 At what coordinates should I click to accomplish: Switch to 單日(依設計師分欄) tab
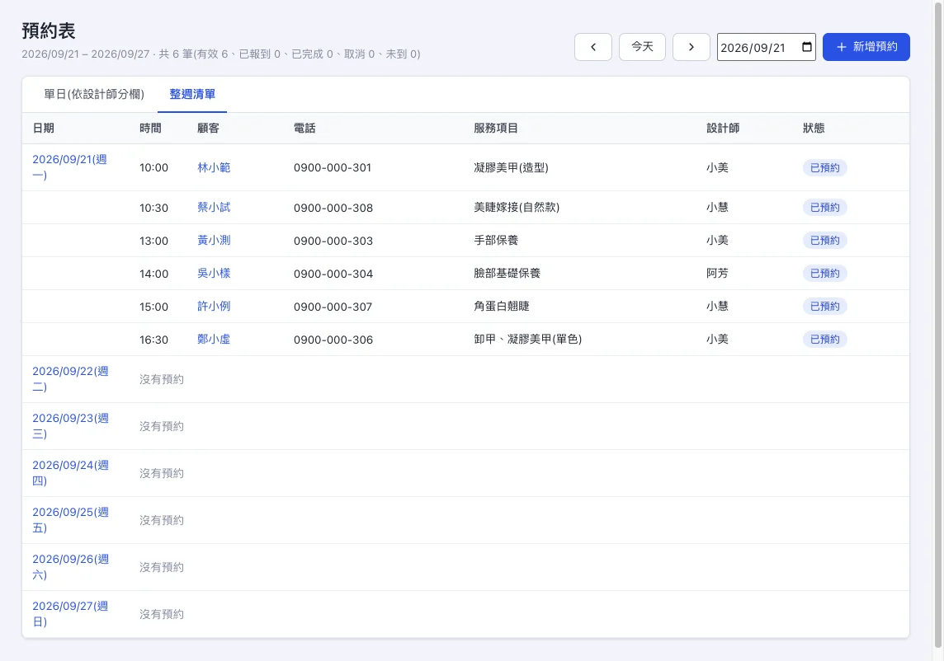tap(94, 95)
